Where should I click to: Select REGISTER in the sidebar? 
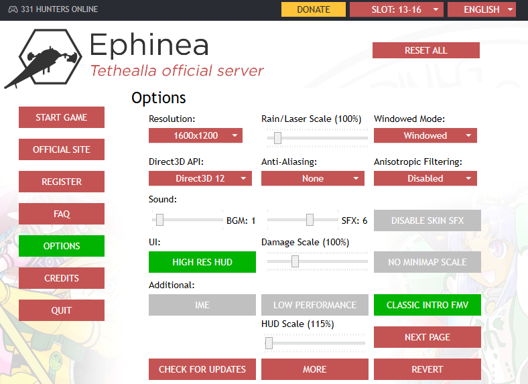point(62,182)
